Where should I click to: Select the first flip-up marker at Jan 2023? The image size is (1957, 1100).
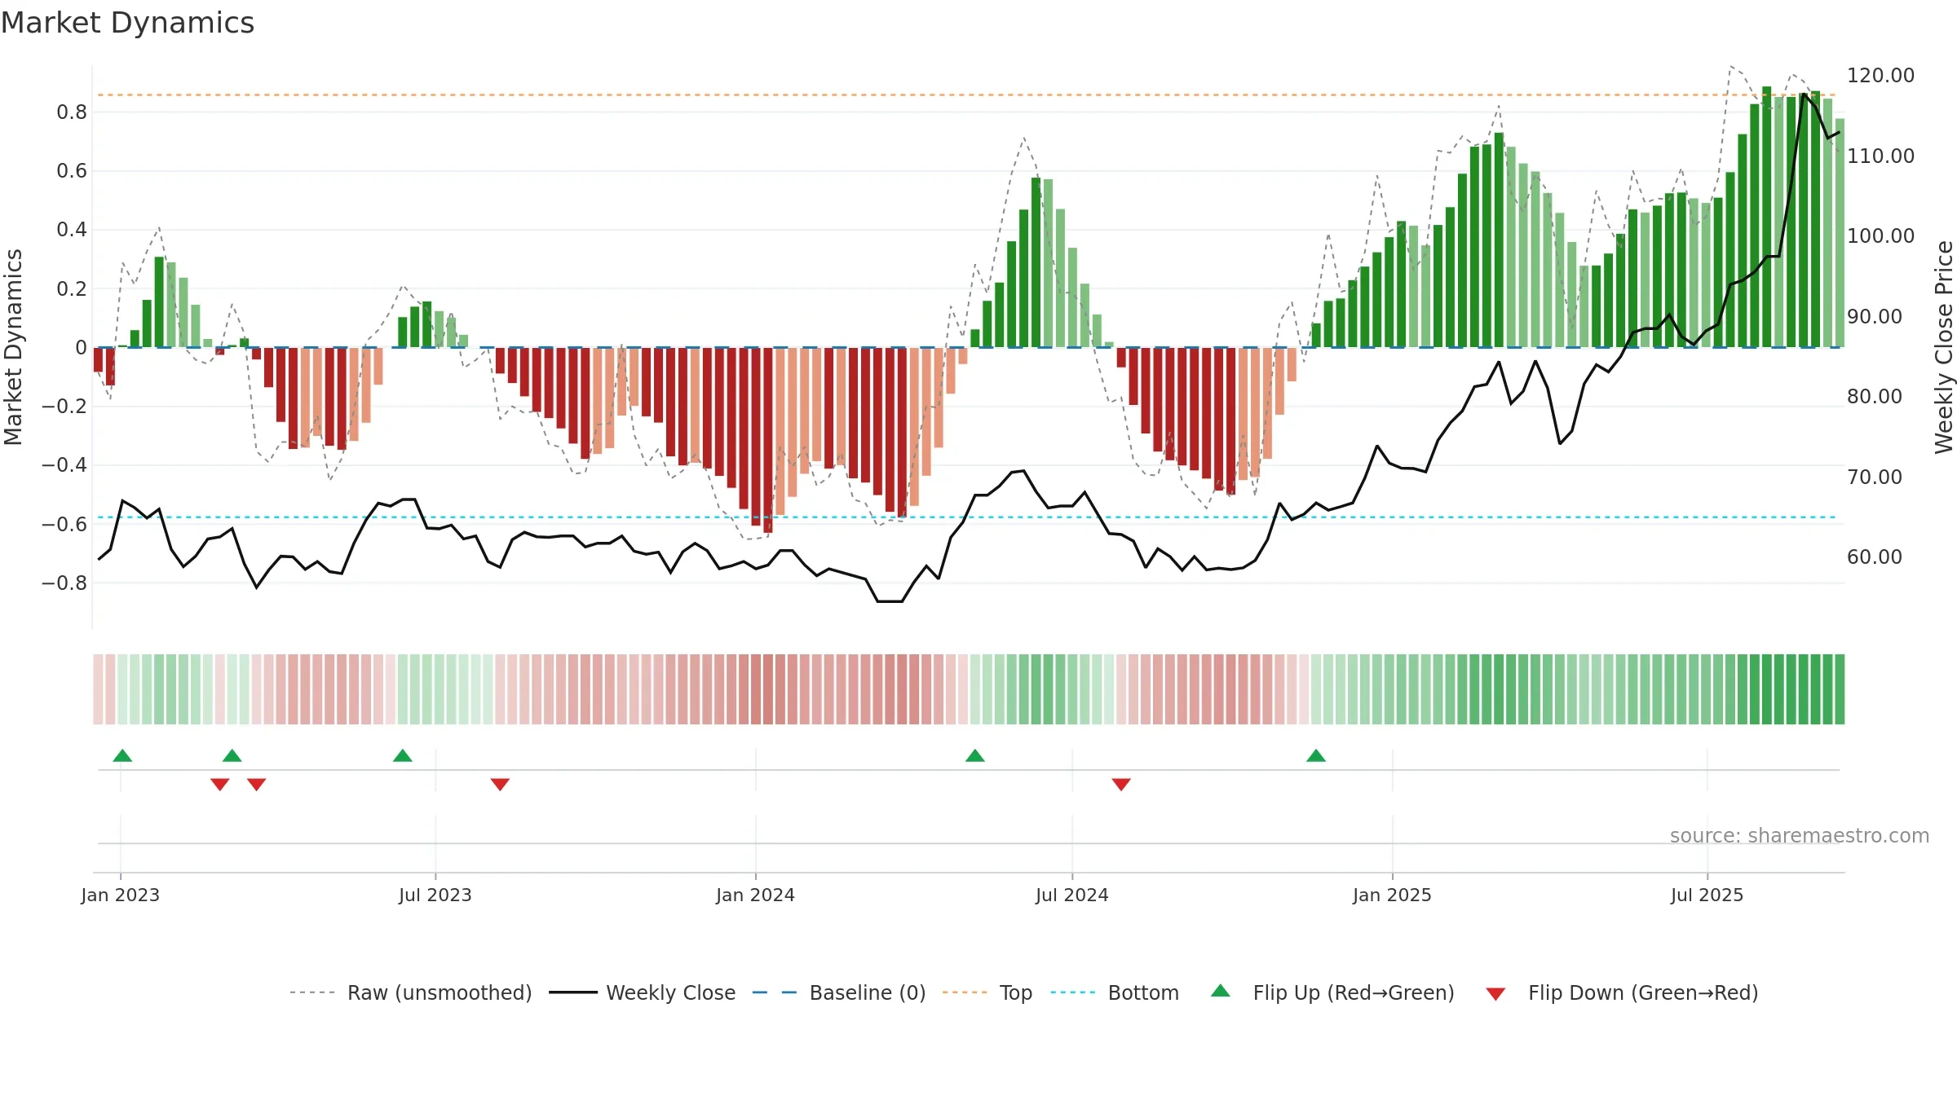(122, 755)
